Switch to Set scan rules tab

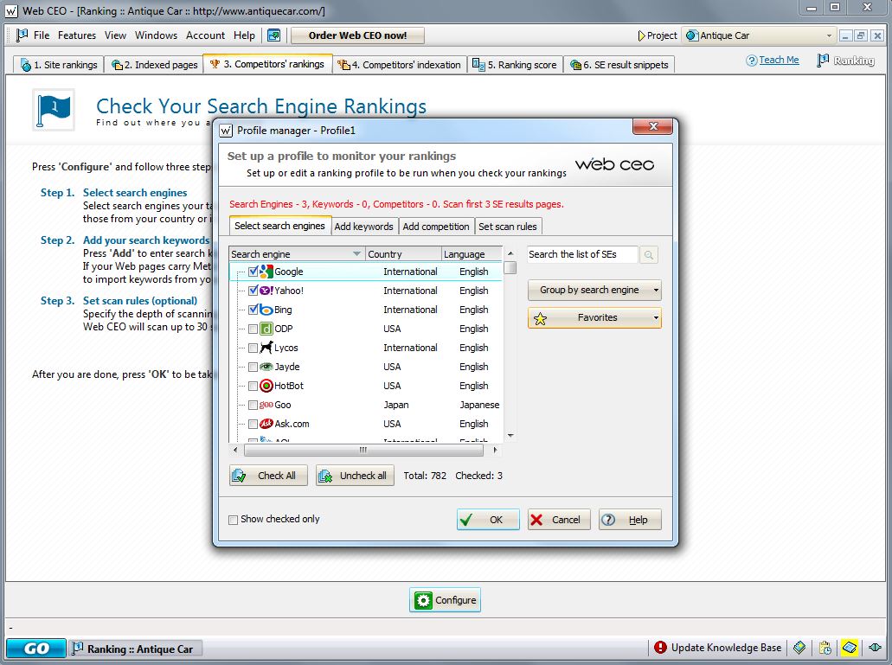tap(508, 227)
